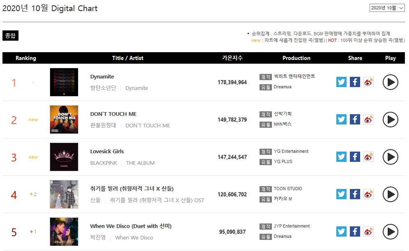Screen dimensions: 409x251
Task: Share 취기를 빌려 on Weibo
Action: click(x=368, y=194)
